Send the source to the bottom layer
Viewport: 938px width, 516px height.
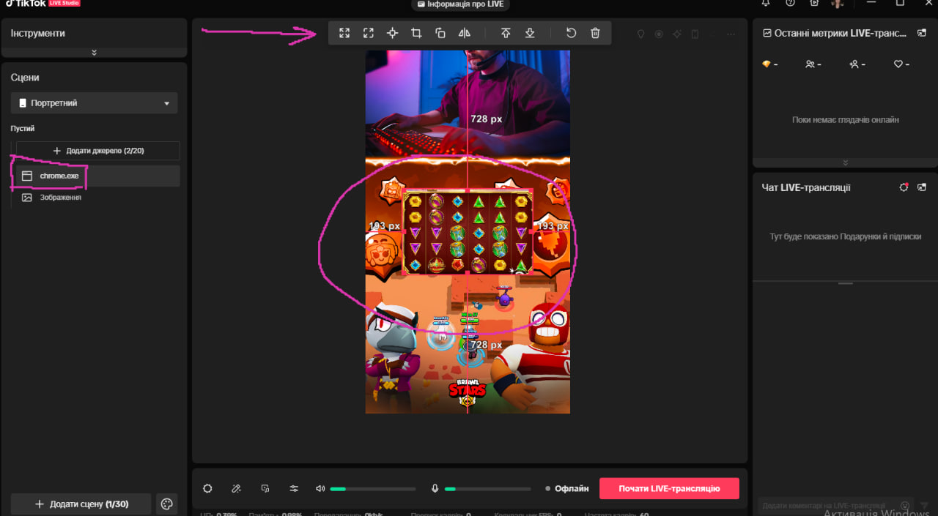(x=530, y=33)
